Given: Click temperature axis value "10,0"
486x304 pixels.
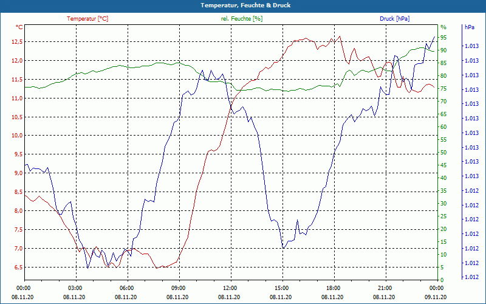Looking at the screenshot, I should [18, 136].
